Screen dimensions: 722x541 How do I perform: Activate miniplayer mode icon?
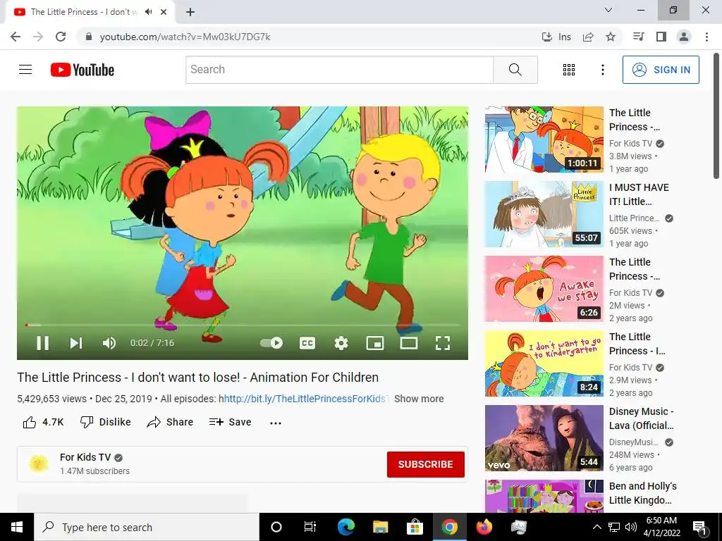[x=375, y=343]
